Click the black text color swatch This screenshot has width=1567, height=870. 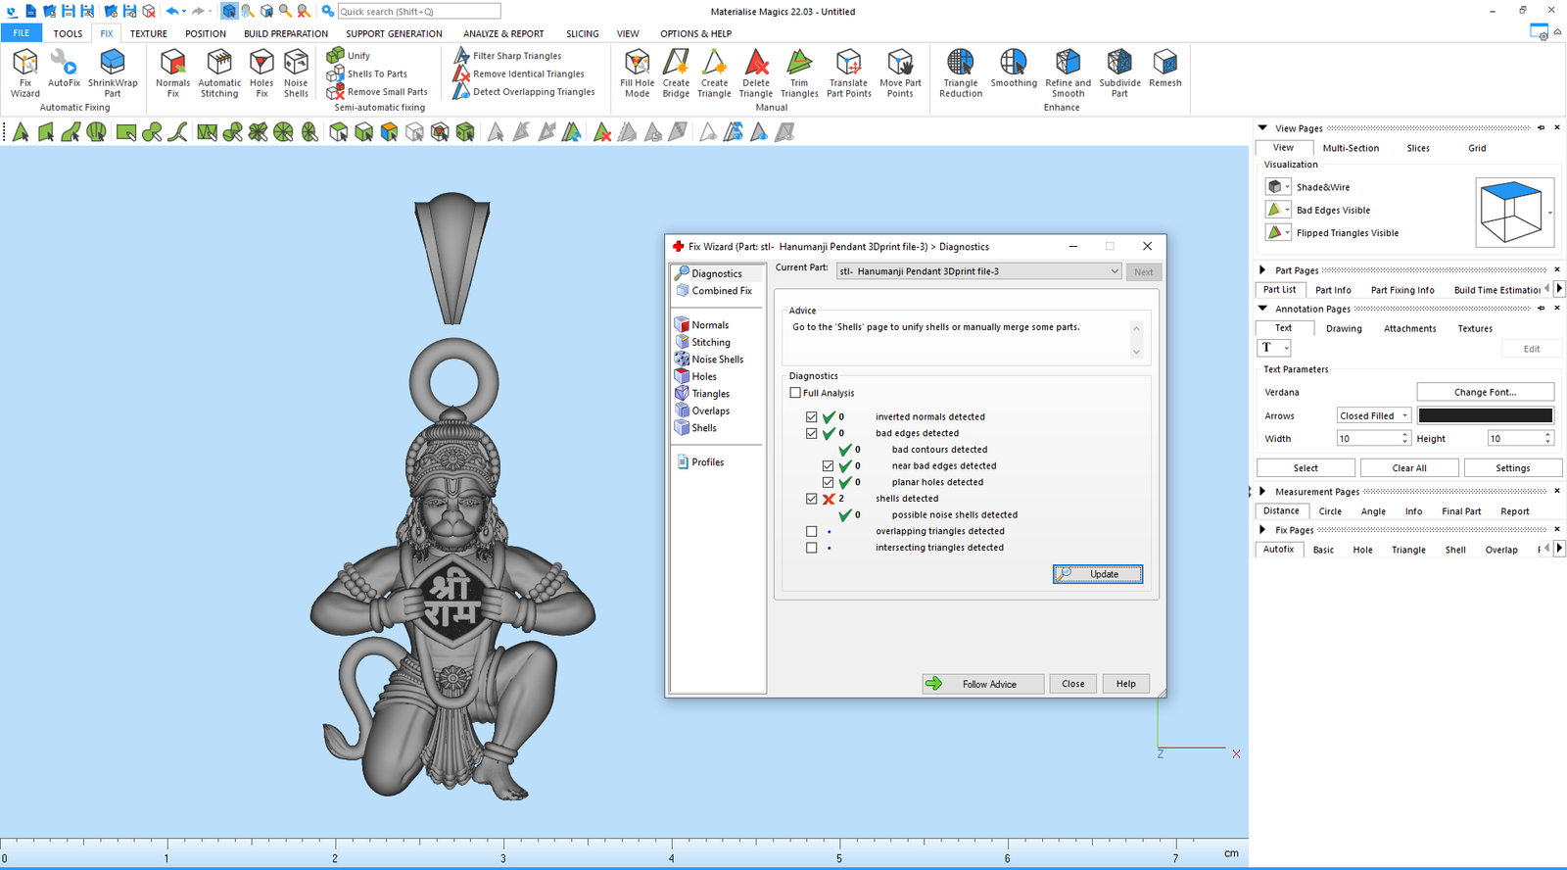(x=1485, y=415)
